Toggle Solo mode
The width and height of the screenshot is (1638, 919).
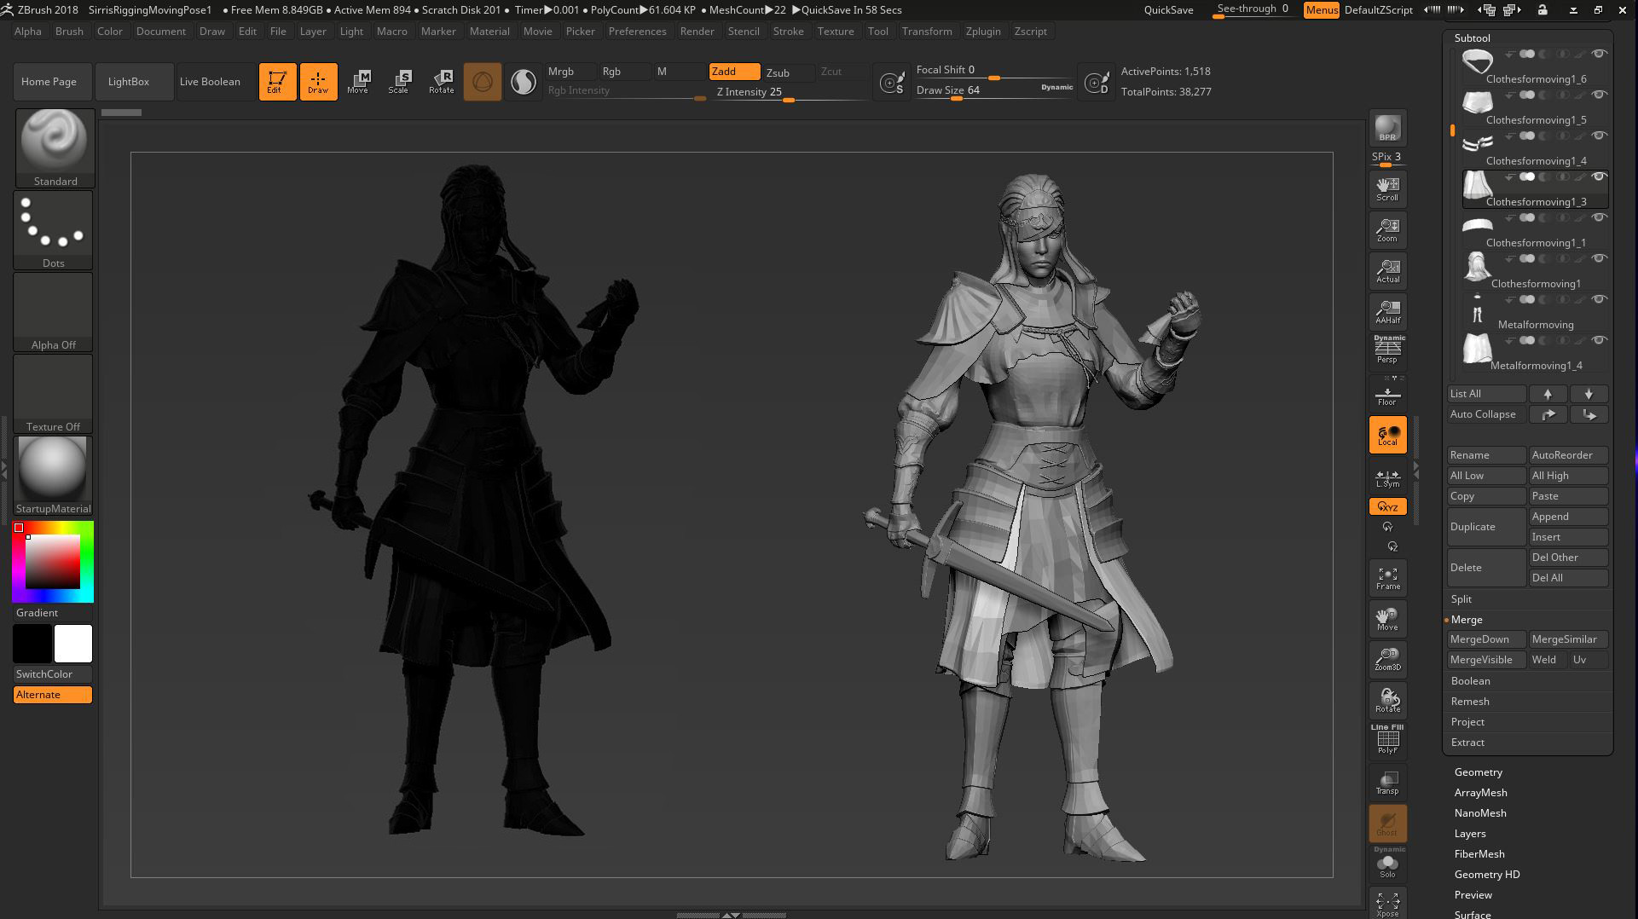1387,863
